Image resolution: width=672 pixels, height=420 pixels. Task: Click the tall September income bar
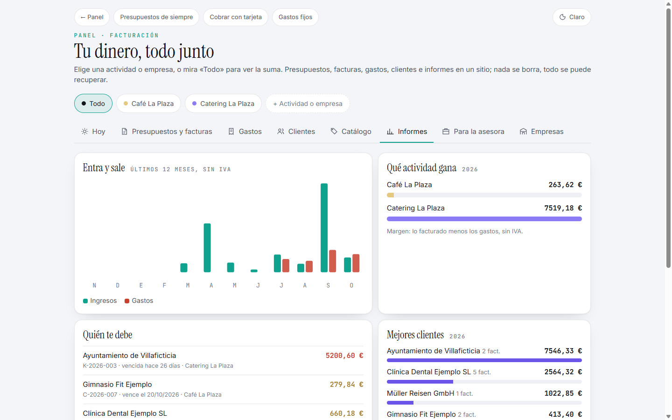(324, 228)
